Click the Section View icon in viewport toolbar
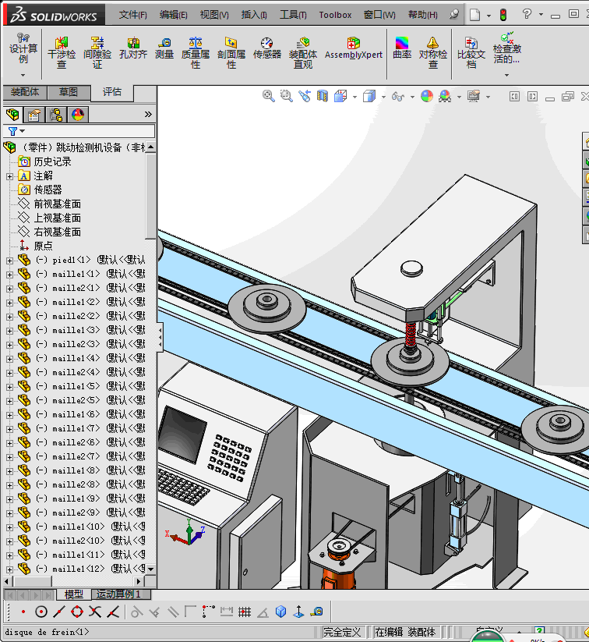This screenshot has height=642, width=589. [x=323, y=96]
